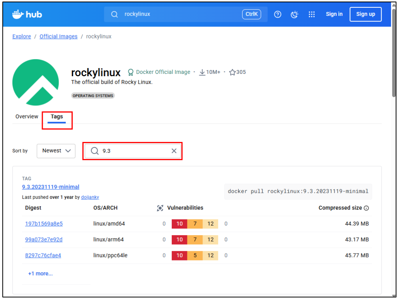Click the Sign up button
The height and width of the screenshot is (299, 398).
pyautogui.click(x=365, y=14)
